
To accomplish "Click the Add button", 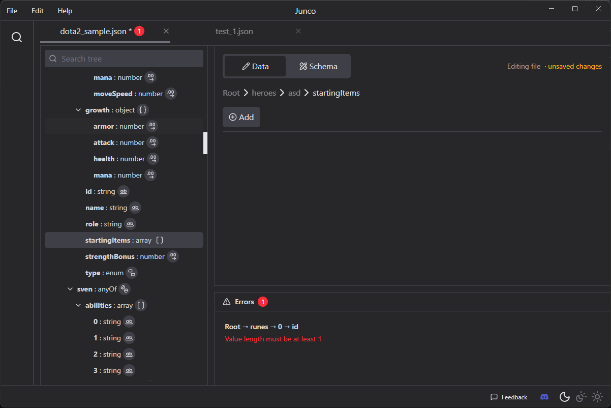I will [241, 117].
